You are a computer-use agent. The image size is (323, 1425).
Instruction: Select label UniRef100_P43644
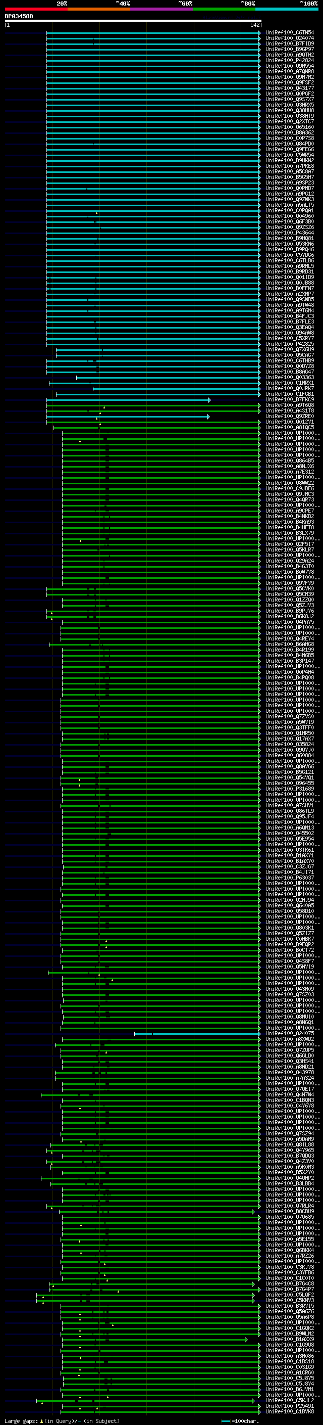click(290, 233)
